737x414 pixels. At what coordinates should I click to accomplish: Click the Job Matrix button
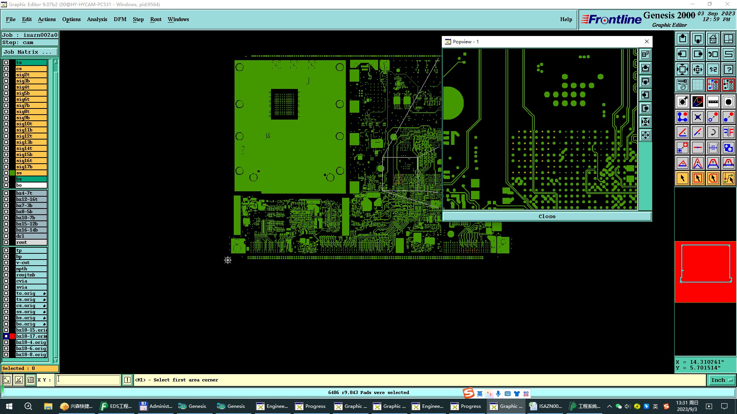[x=30, y=52]
